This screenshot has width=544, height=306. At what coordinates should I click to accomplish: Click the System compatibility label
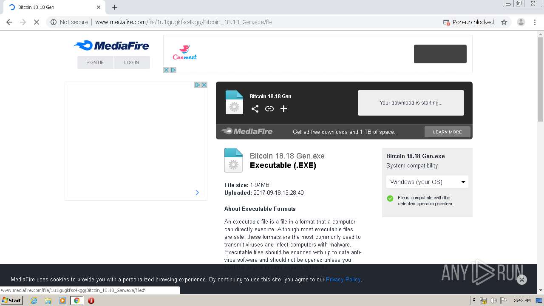tap(412, 166)
